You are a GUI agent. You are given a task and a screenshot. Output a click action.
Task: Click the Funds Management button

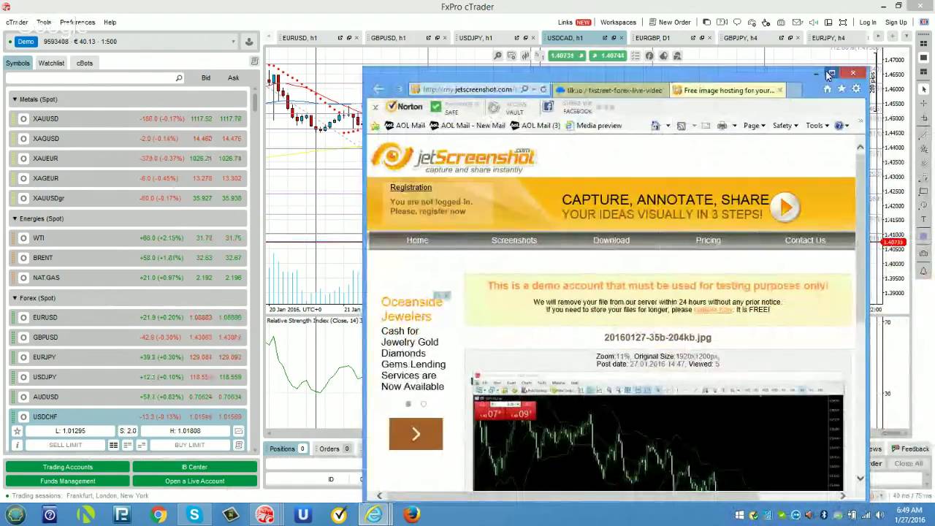[x=67, y=481]
